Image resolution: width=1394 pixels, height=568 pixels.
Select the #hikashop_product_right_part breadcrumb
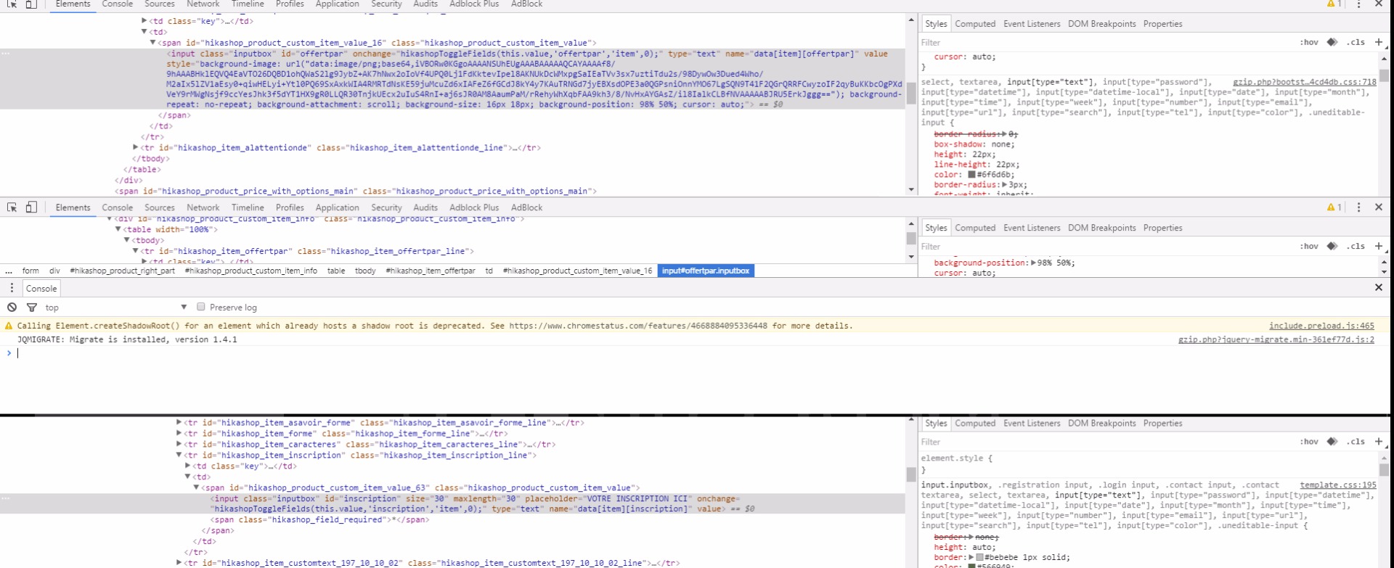[123, 271]
